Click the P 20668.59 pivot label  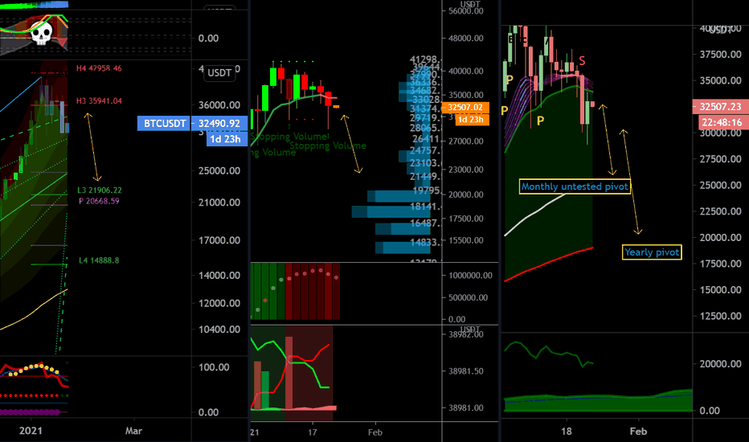(100, 201)
